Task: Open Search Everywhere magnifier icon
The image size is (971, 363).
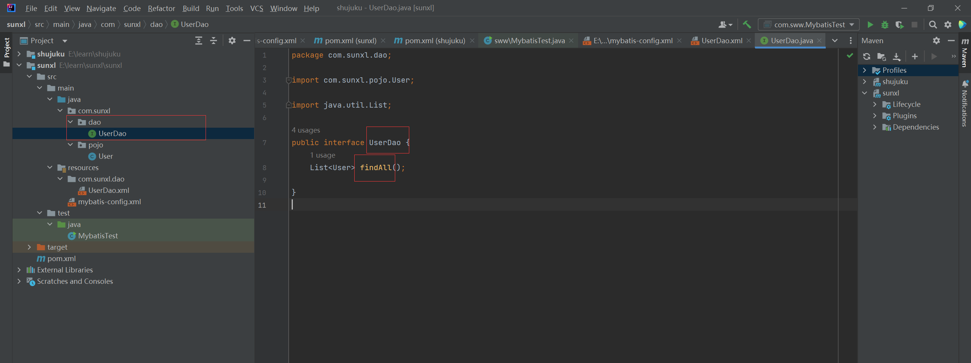Action: tap(933, 25)
